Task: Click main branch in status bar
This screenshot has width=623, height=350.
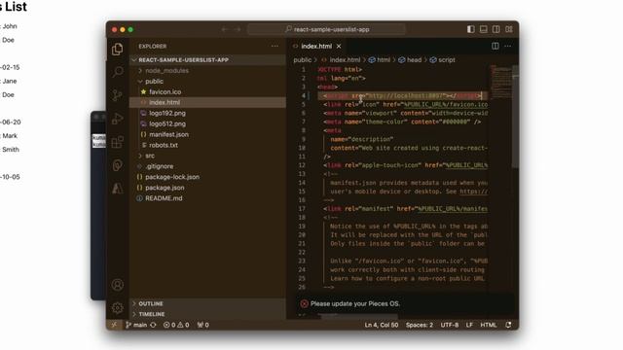Action: tap(136, 325)
